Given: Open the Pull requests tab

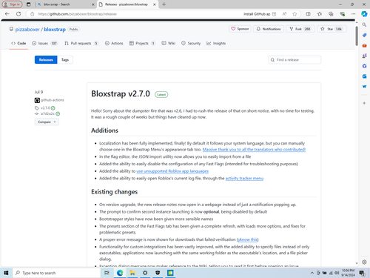Looking at the screenshot, I should (81, 43).
